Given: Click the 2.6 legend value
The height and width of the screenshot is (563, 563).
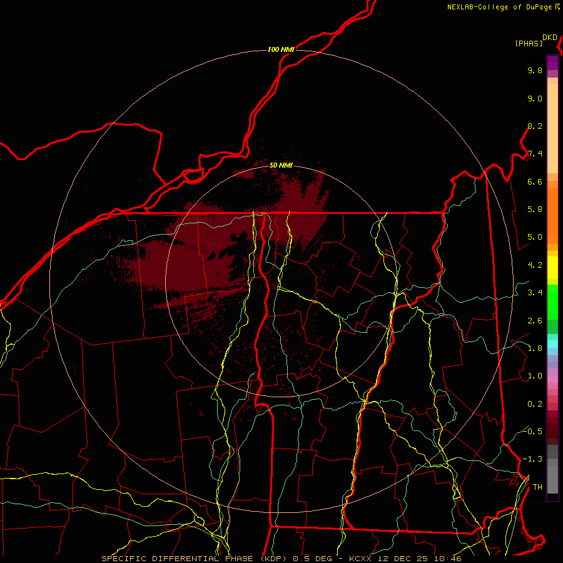Looking at the screenshot, I should (535, 321).
